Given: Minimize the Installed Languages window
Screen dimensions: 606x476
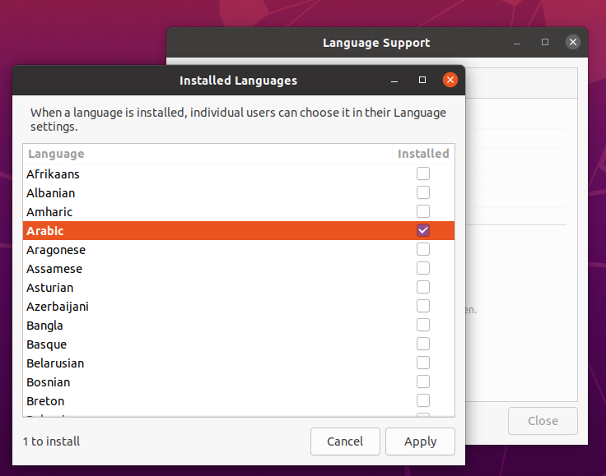Looking at the screenshot, I should pyautogui.click(x=395, y=81).
